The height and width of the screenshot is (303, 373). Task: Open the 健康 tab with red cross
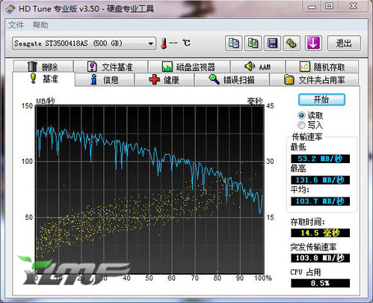[x=164, y=80]
